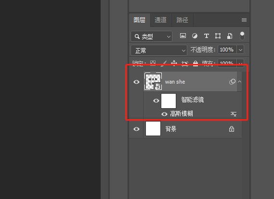
Task: Filter layers by adjustment layers icon
Action: click(x=195, y=36)
